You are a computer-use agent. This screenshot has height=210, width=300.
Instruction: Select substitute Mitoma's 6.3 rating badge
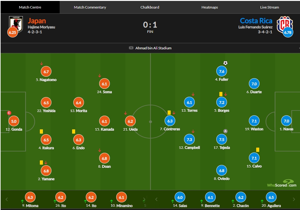pos(30,197)
